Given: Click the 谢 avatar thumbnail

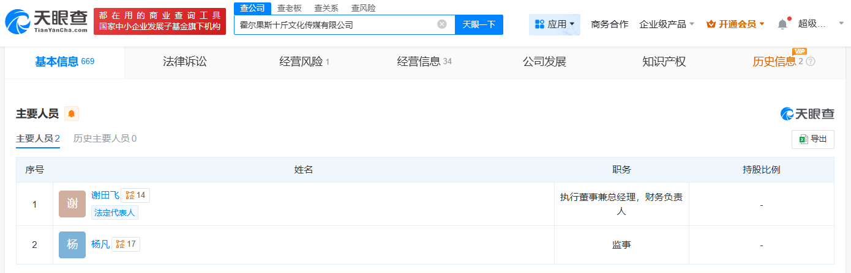Looking at the screenshot, I should tap(72, 204).
